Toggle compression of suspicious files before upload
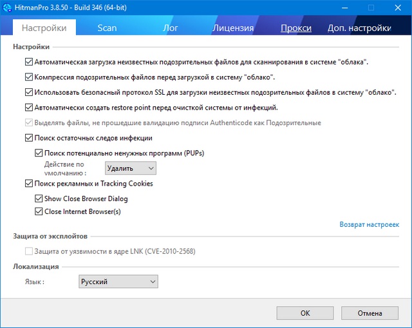This screenshot has height=328, width=412. point(28,77)
